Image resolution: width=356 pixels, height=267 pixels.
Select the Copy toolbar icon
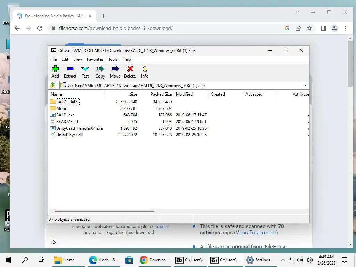pyautogui.click(x=100, y=69)
